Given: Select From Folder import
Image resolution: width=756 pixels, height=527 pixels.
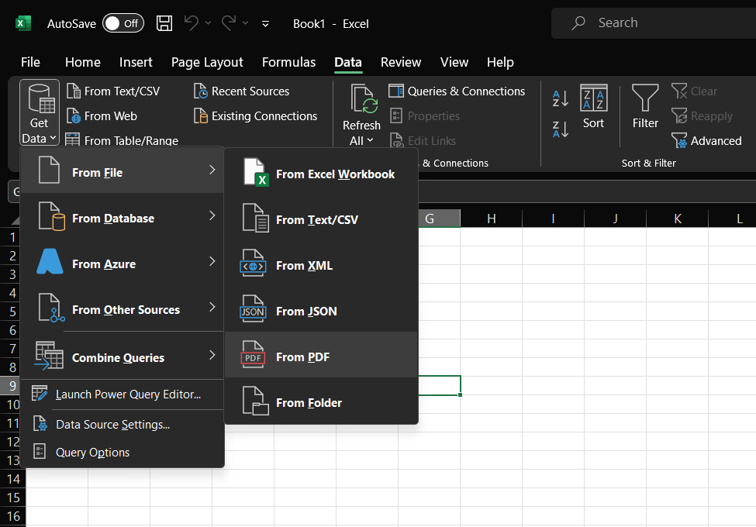Looking at the screenshot, I should tap(309, 402).
